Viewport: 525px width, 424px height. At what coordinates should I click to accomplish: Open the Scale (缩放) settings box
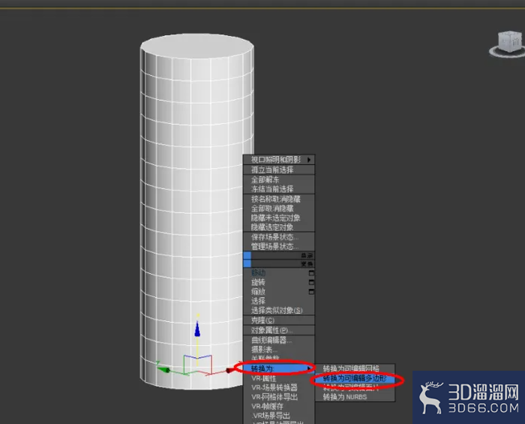coord(311,292)
